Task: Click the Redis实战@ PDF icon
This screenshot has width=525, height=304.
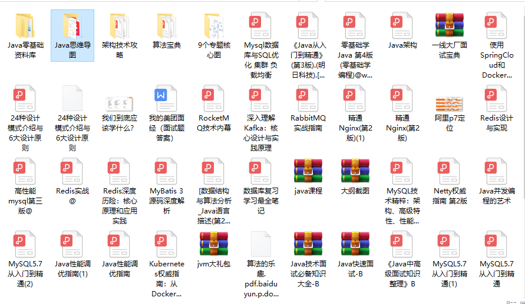Action: click(72, 171)
